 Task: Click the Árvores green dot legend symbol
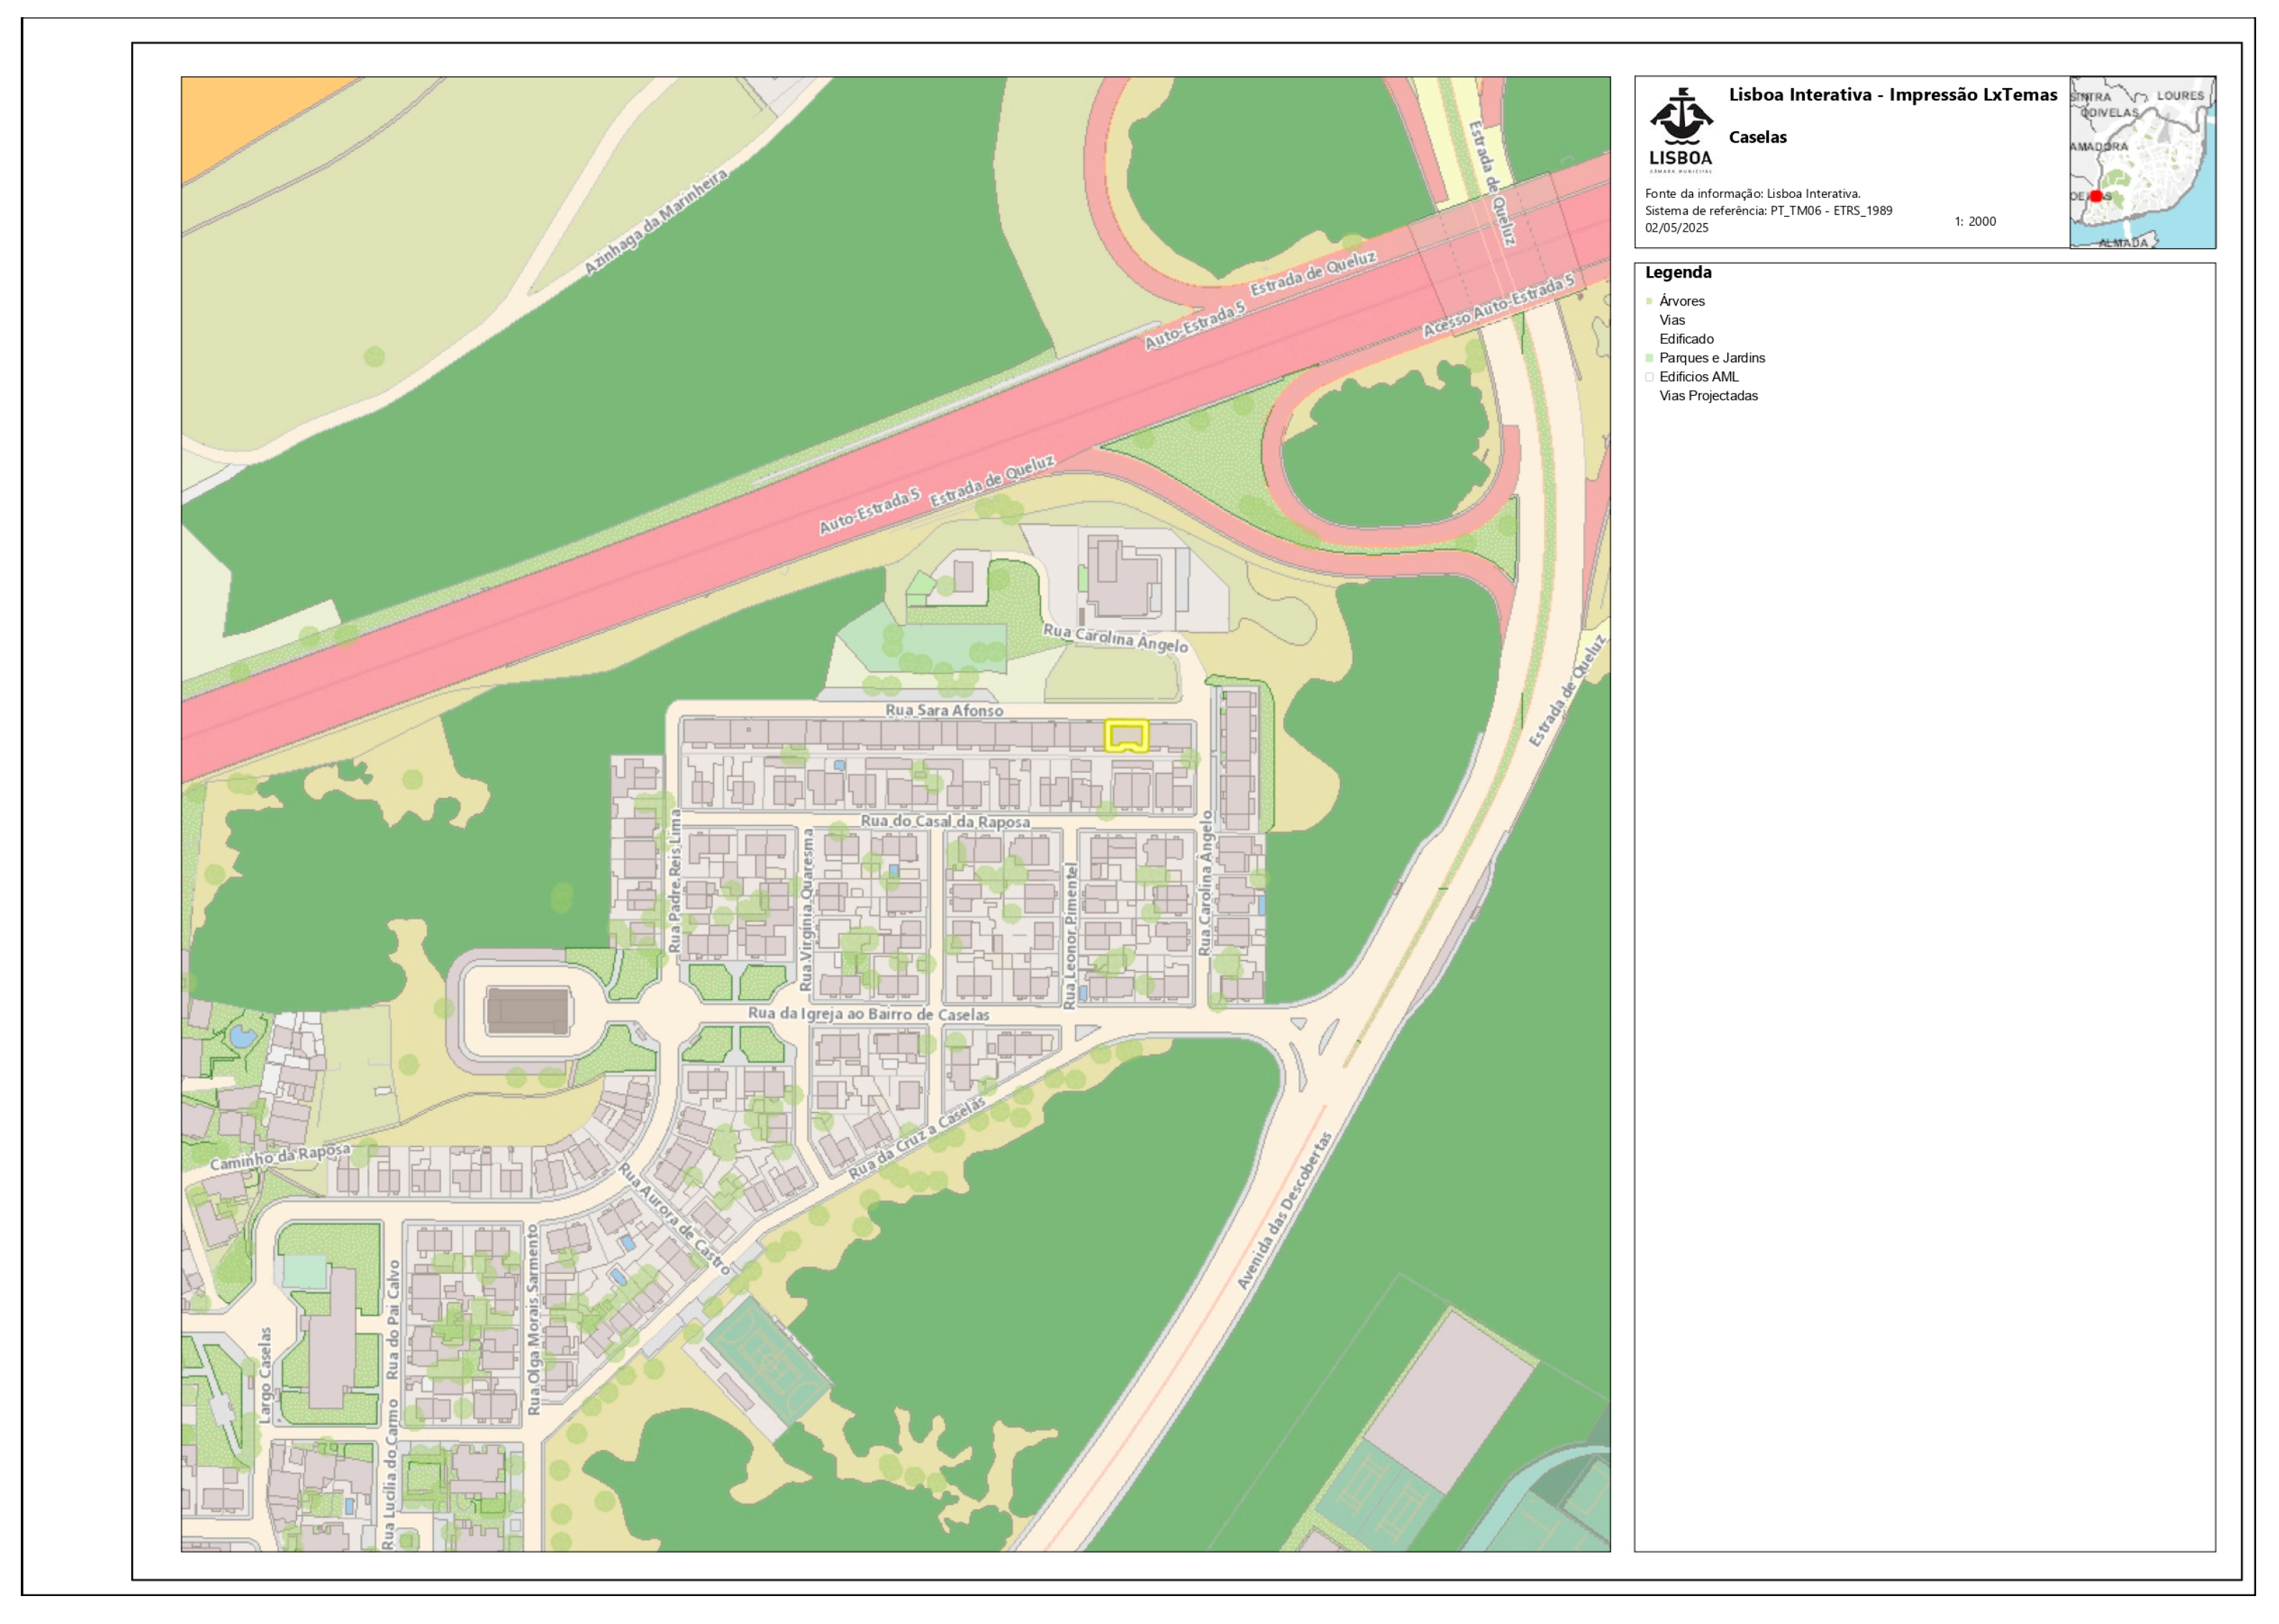coord(1648,301)
